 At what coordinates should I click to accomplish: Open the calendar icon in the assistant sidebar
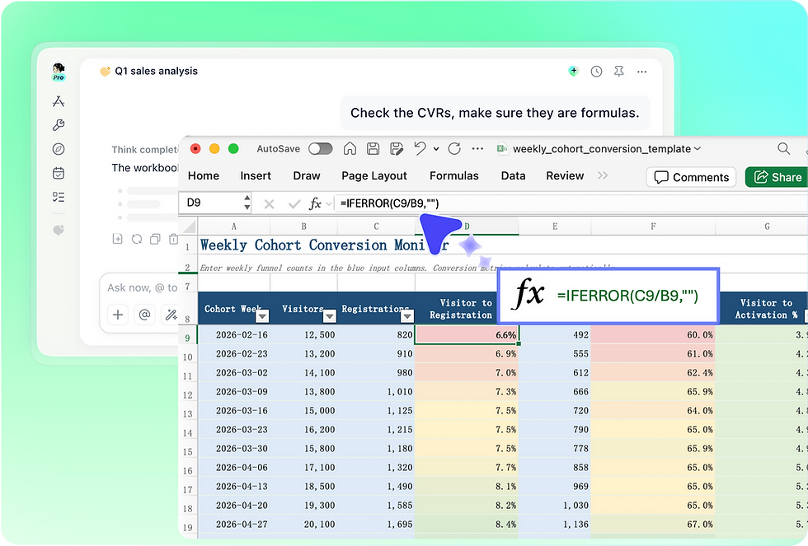pyautogui.click(x=59, y=173)
